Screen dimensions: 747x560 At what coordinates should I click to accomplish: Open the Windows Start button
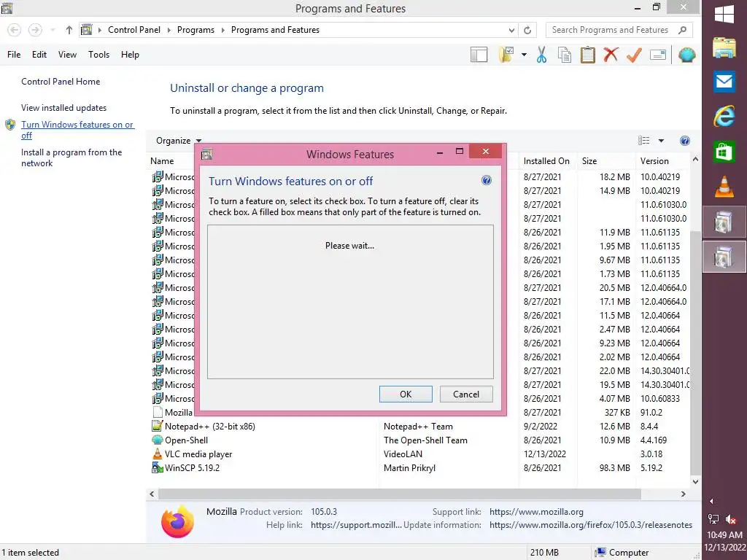[x=724, y=14]
